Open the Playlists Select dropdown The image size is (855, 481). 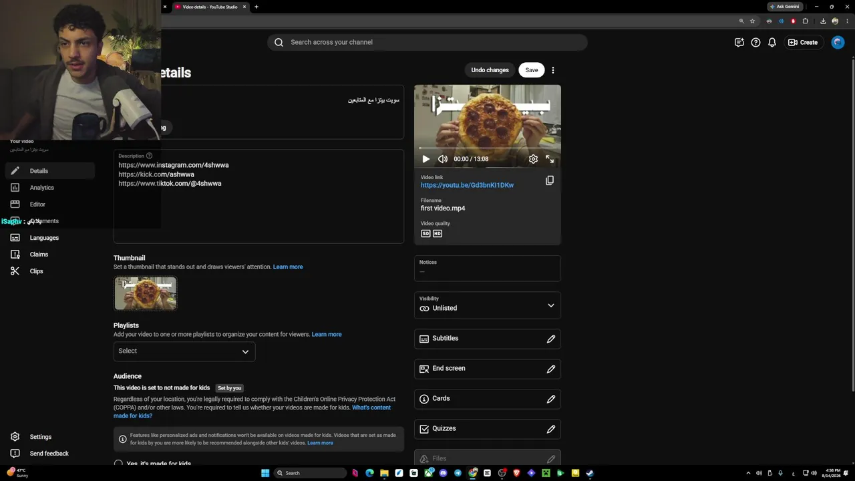184,351
